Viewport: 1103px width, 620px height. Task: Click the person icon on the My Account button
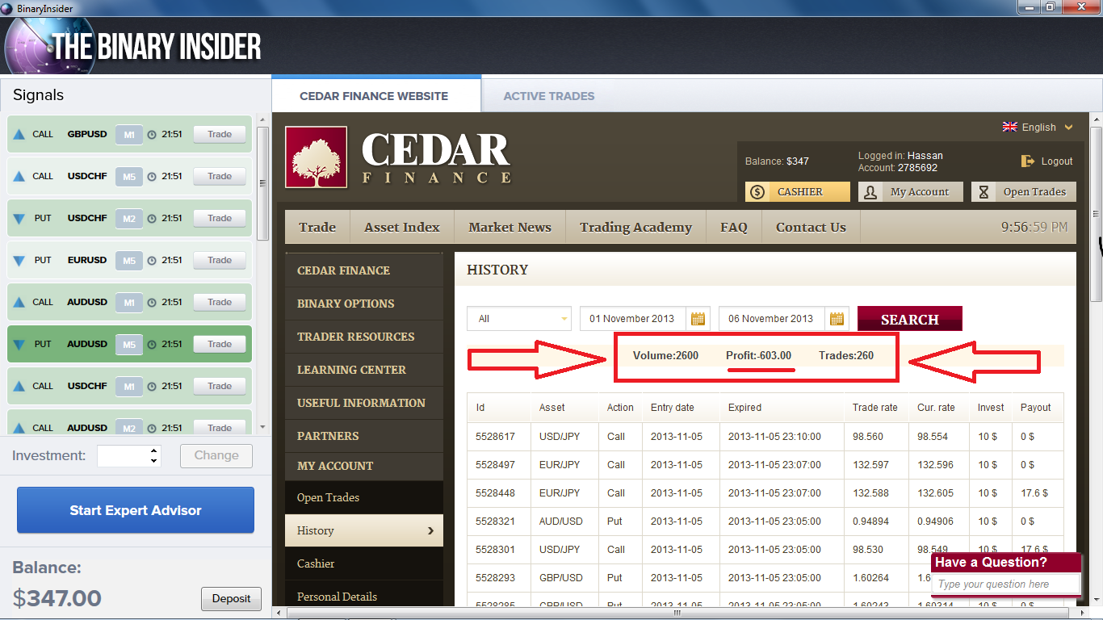click(870, 192)
